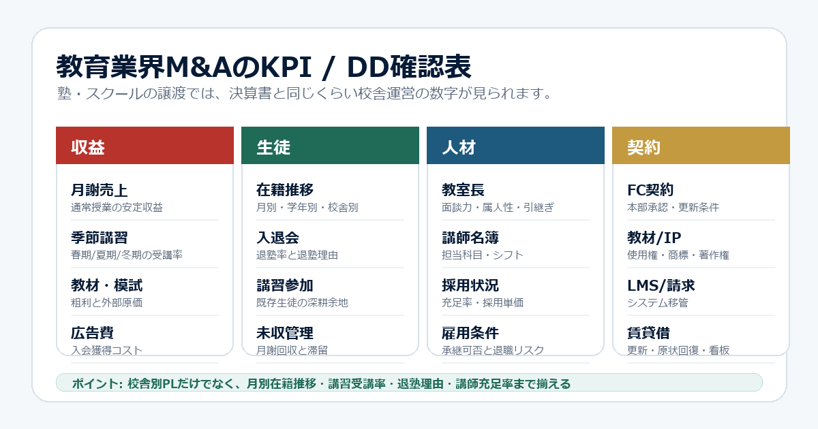Click the 講習参加 item heading

285,285
